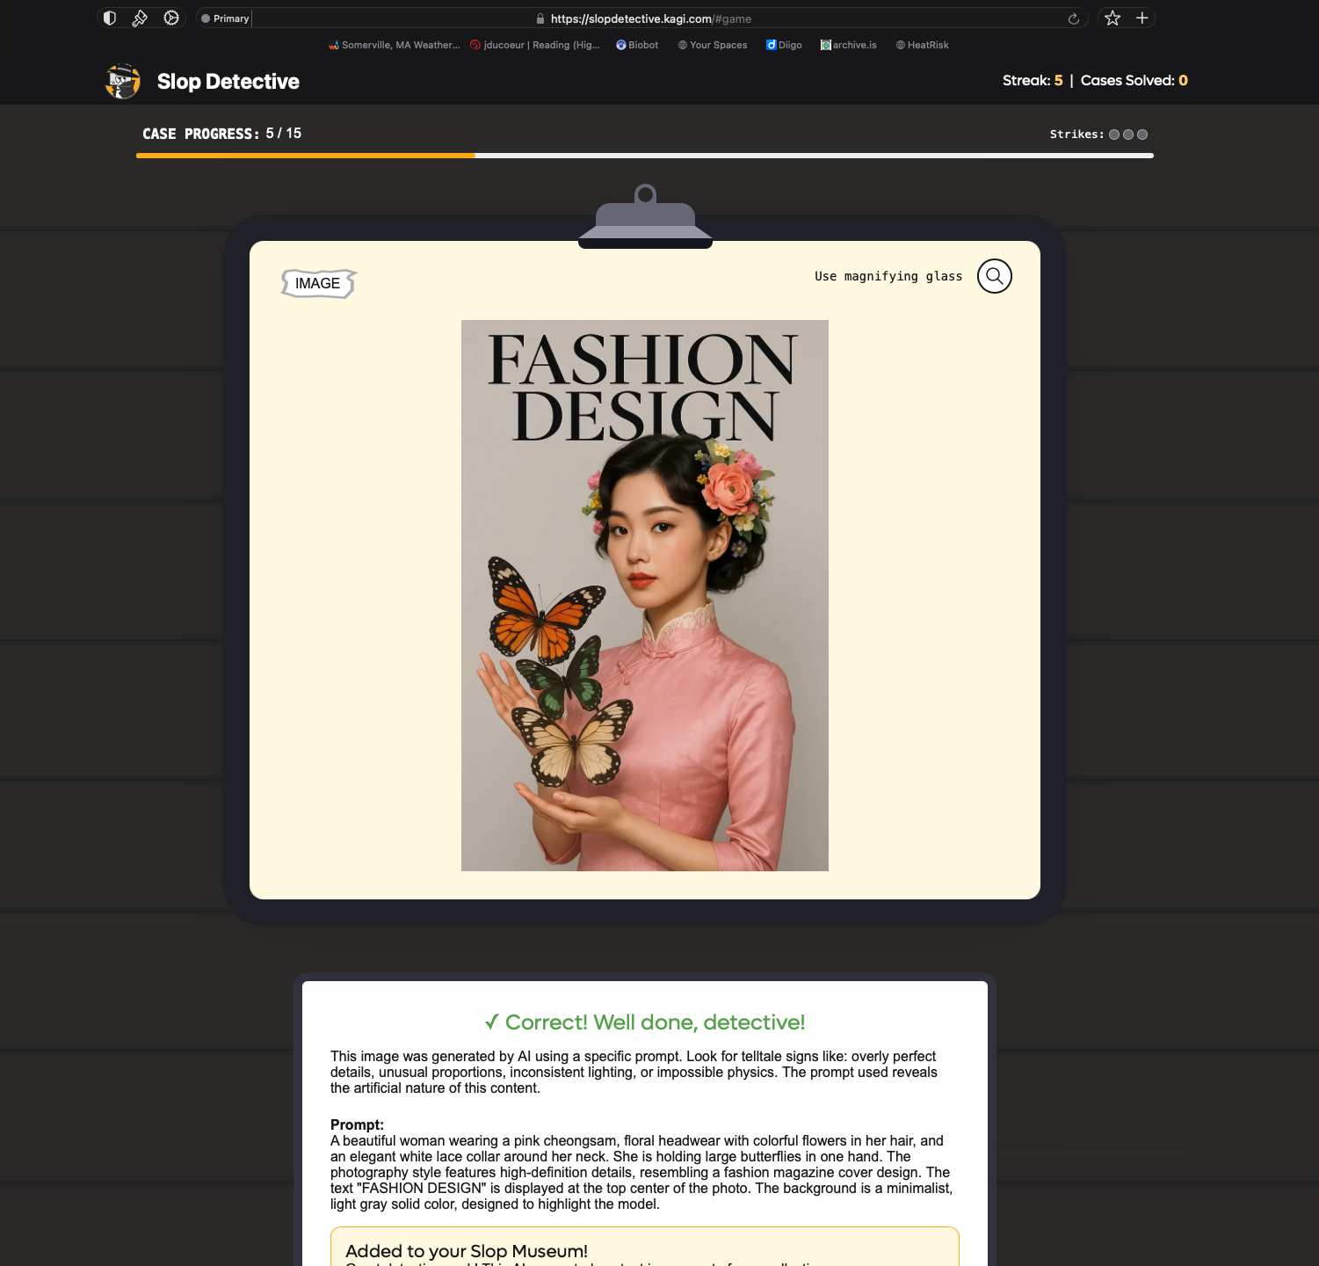Open the gear extension icon

[171, 18]
